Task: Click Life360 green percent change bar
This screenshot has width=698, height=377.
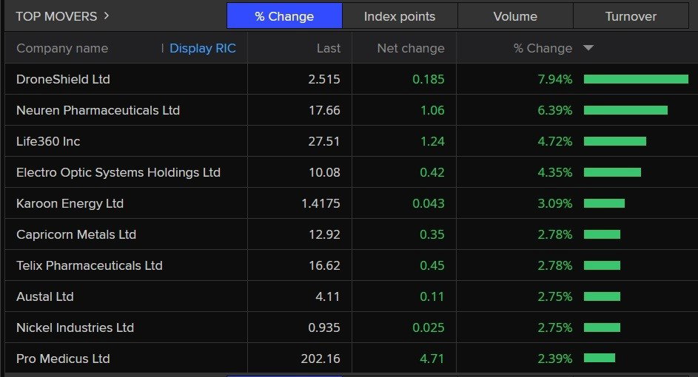Action: point(615,141)
